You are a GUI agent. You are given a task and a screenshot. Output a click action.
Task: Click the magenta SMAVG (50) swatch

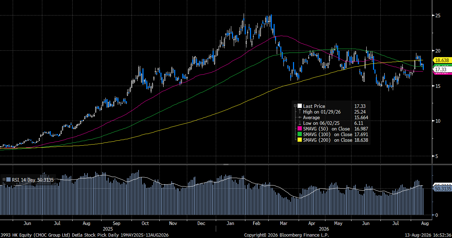click(x=300, y=129)
